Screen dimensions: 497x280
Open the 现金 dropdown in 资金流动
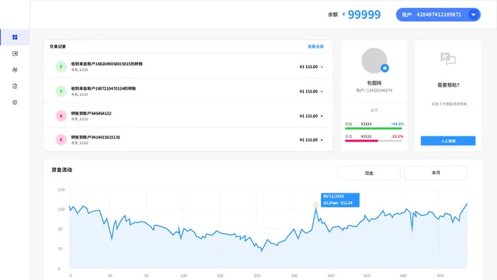pyautogui.click(x=369, y=173)
